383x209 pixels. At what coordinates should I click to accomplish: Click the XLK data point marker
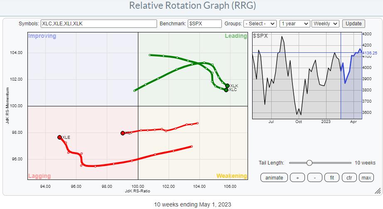click(227, 86)
